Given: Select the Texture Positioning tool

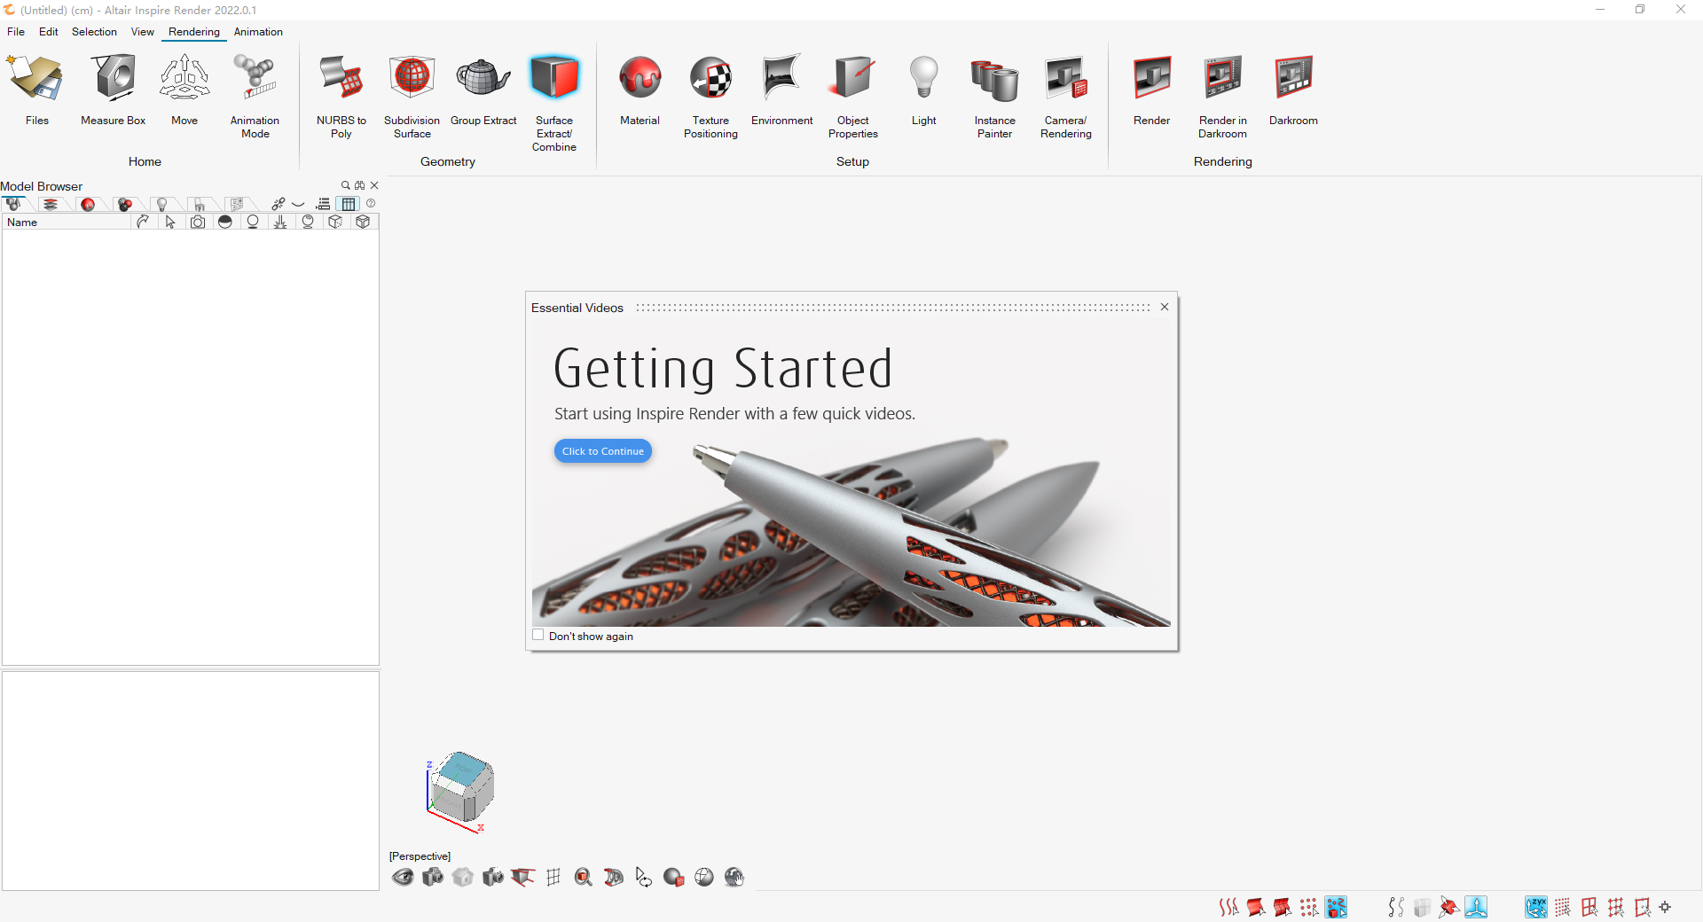Looking at the screenshot, I should click(x=710, y=95).
